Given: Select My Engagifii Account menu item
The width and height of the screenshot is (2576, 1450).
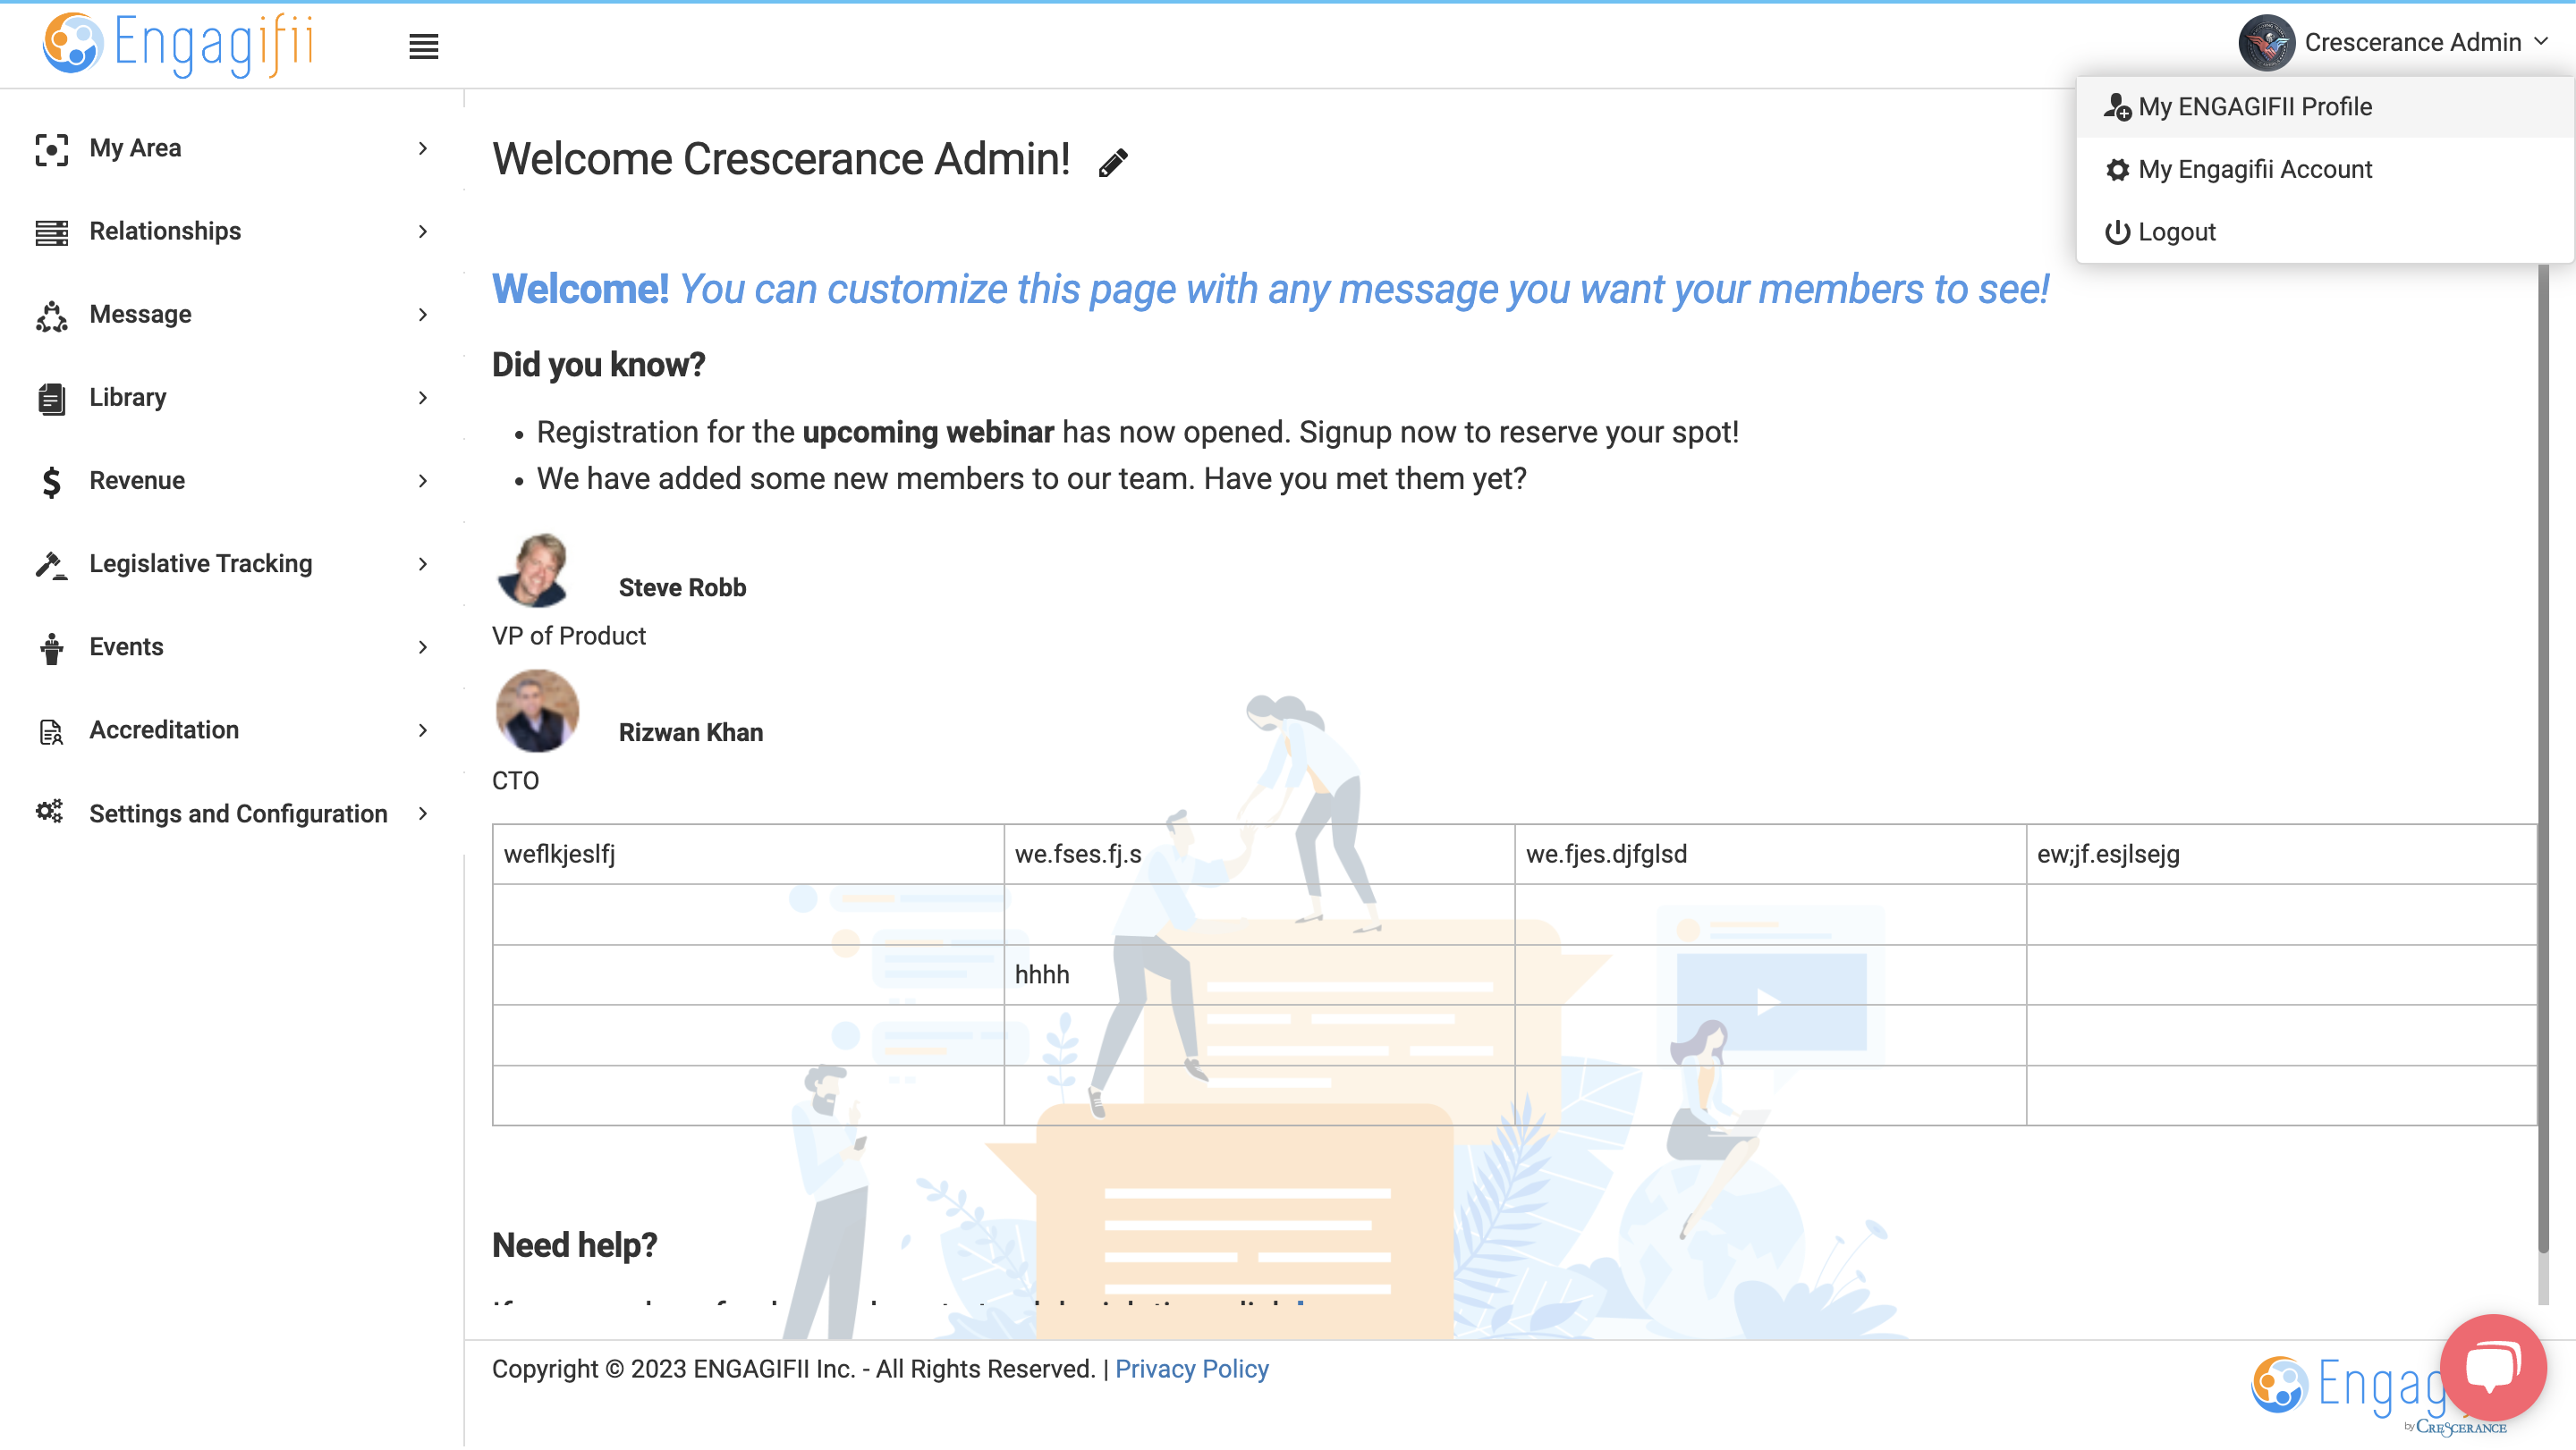Looking at the screenshot, I should [x=2324, y=170].
